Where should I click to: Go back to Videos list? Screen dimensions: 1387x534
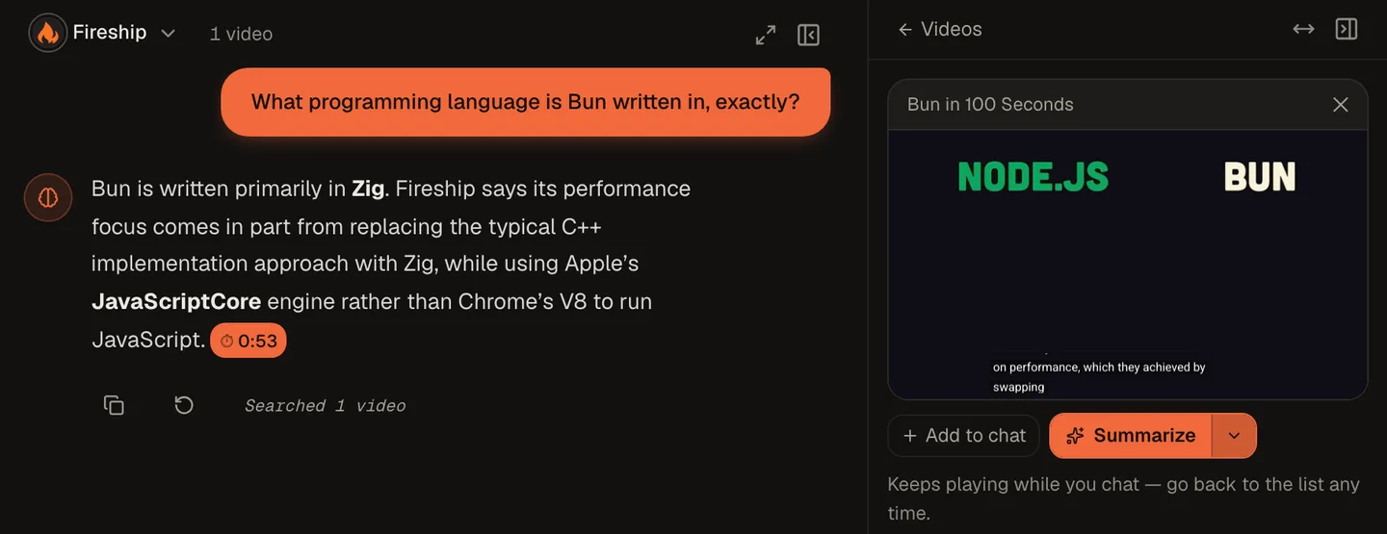click(x=939, y=29)
